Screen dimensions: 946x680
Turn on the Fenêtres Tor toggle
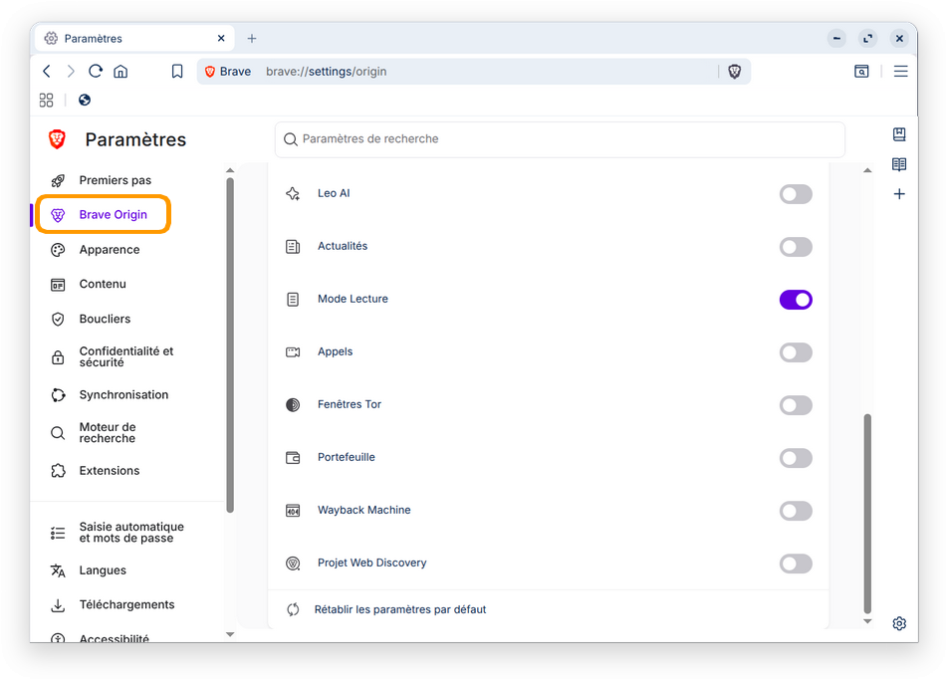(796, 405)
